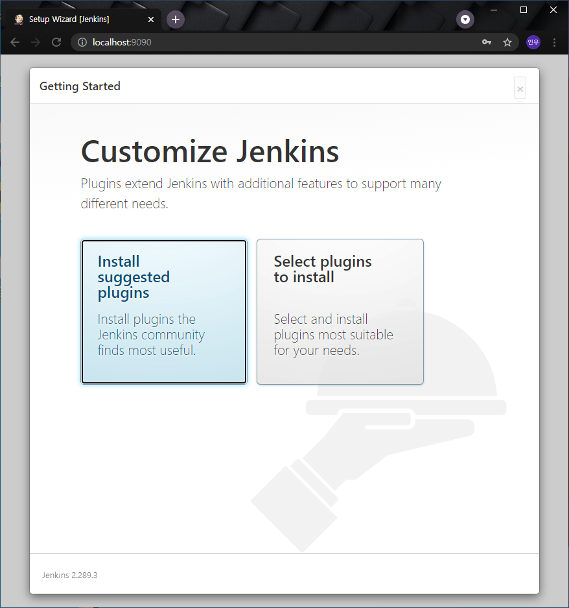
Task: Close the Chrome window
Action: tap(553, 10)
